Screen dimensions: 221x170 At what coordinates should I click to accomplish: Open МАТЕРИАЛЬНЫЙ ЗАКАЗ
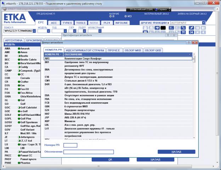tap(156, 14)
